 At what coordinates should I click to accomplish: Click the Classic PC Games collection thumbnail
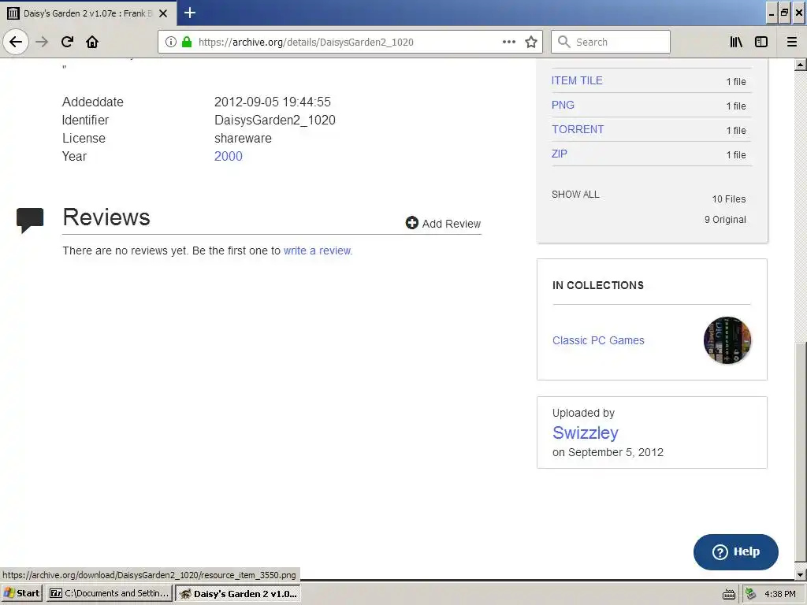tap(727, 340)
